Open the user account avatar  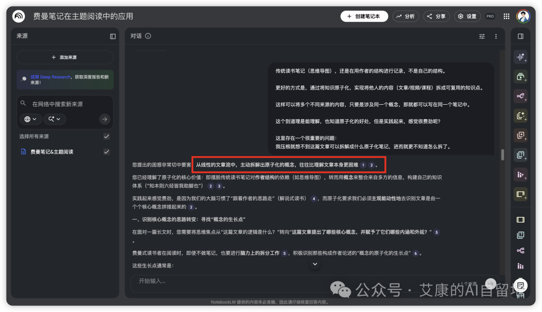coord(523,16)
